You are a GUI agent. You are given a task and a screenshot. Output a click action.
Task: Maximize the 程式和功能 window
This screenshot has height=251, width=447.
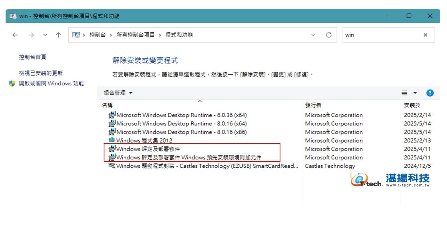tap(409, 16)
